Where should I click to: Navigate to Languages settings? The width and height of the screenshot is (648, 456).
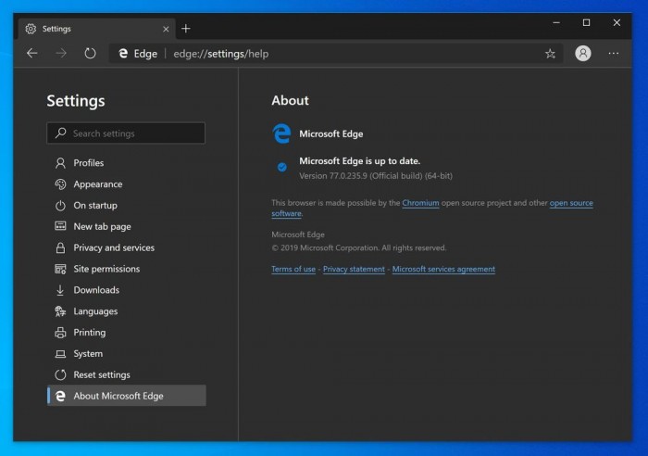tap(95, 311)
